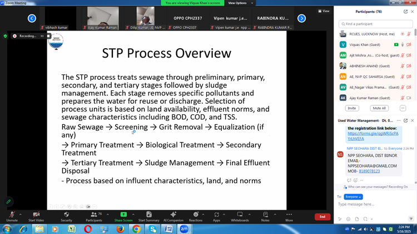Open the Apps icon
This screenshot has height=234, width=417.
coord(216,215)
